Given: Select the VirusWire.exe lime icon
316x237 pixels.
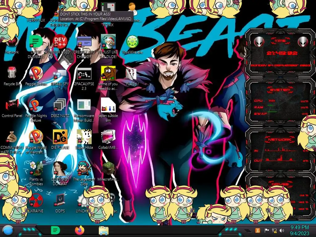Looking at the screenshot, I should point(132,45).
